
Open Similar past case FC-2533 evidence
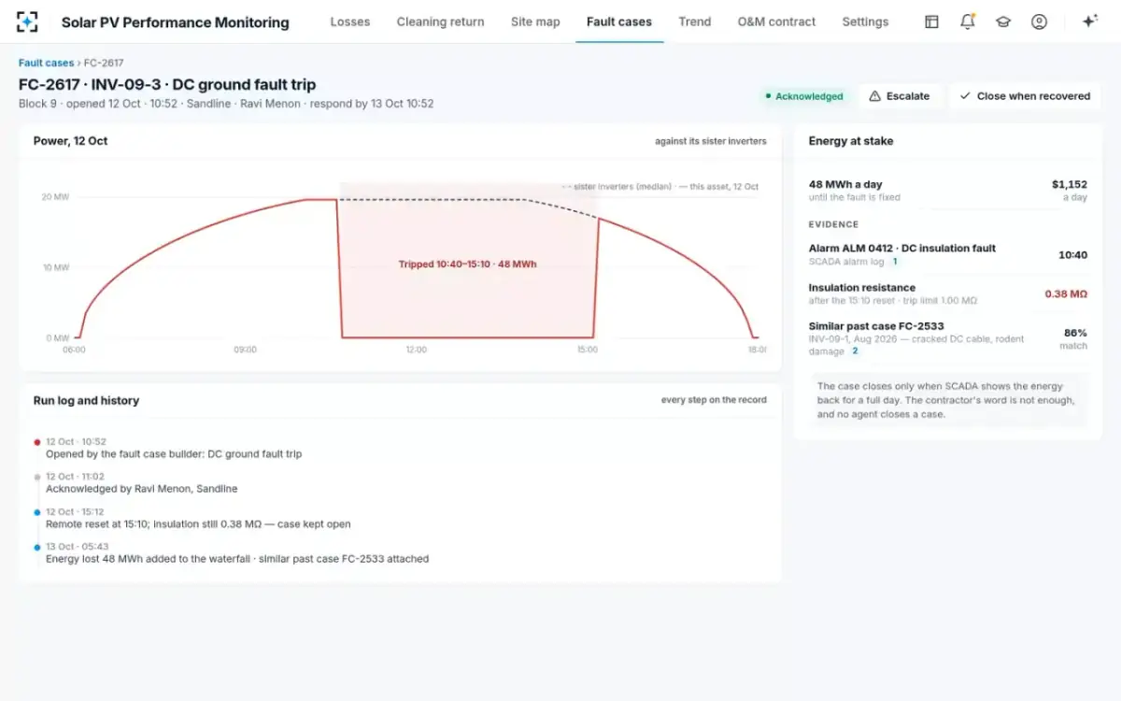tap(947, 337)
